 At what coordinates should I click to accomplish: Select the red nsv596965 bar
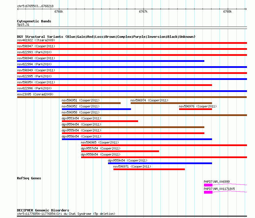pyautogui.click(x=164, y=145)
